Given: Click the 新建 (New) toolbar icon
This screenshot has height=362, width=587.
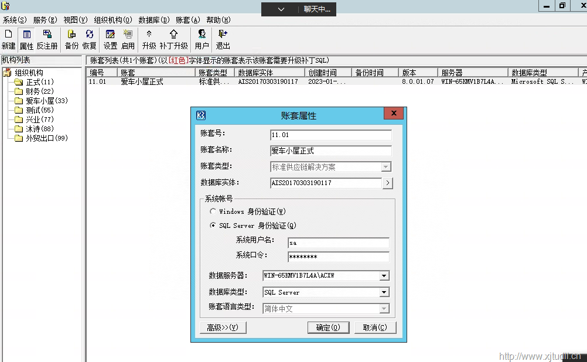Looking at the screenshot, I should click(8, 39).
